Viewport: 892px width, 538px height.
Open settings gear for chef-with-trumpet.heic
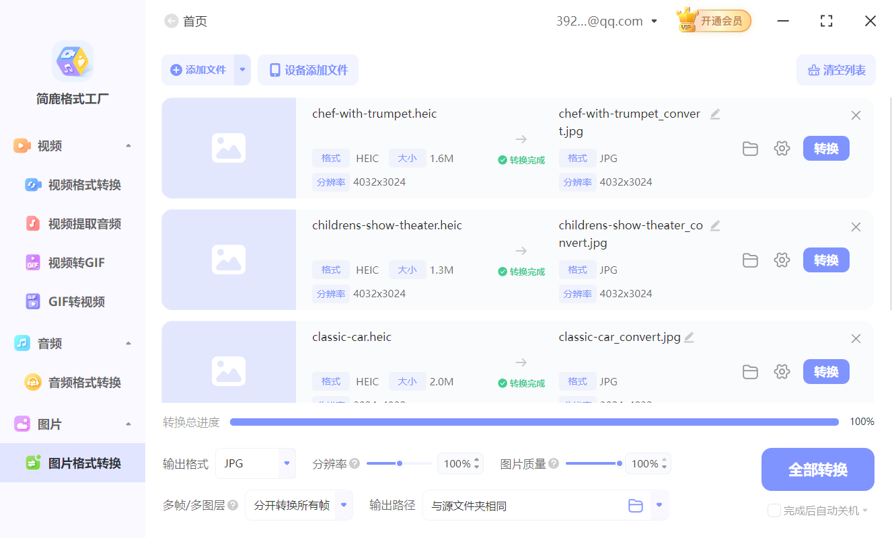(x=782, y=149)
